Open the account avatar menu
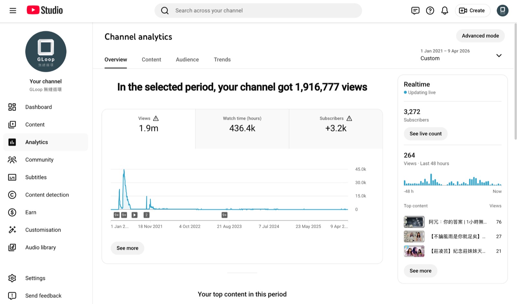Screen dimensions: 517x304 (x=502, y=11)
